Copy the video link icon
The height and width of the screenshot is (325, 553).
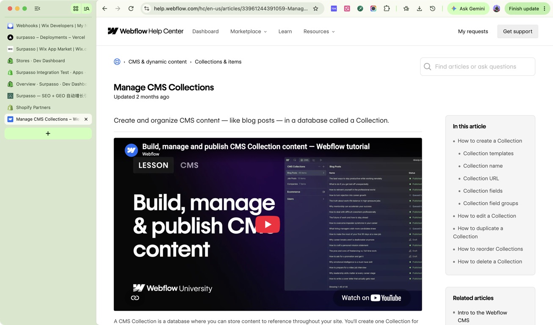point(135,298)
